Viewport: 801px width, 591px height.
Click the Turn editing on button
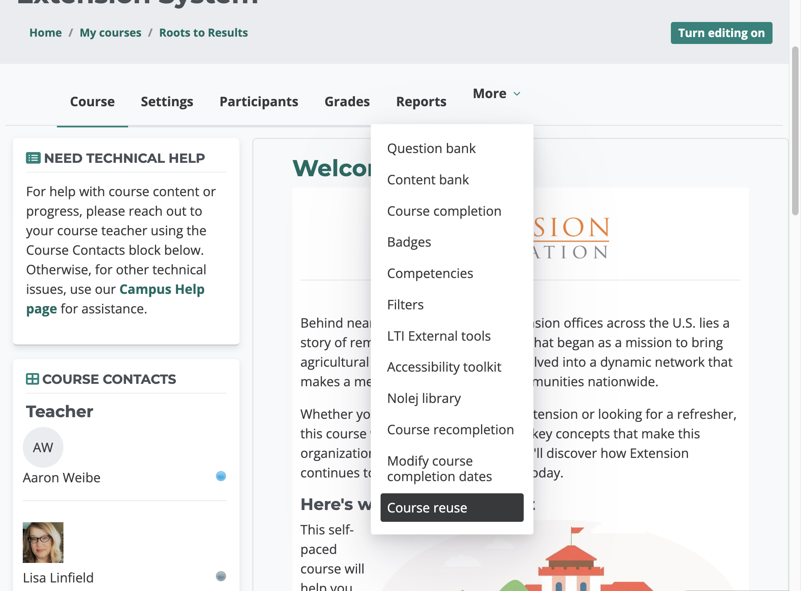pos(721,33)
